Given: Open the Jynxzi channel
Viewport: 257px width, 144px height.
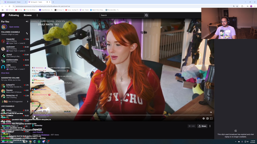Looking at the screenshot, I should (x=15, y=55).
